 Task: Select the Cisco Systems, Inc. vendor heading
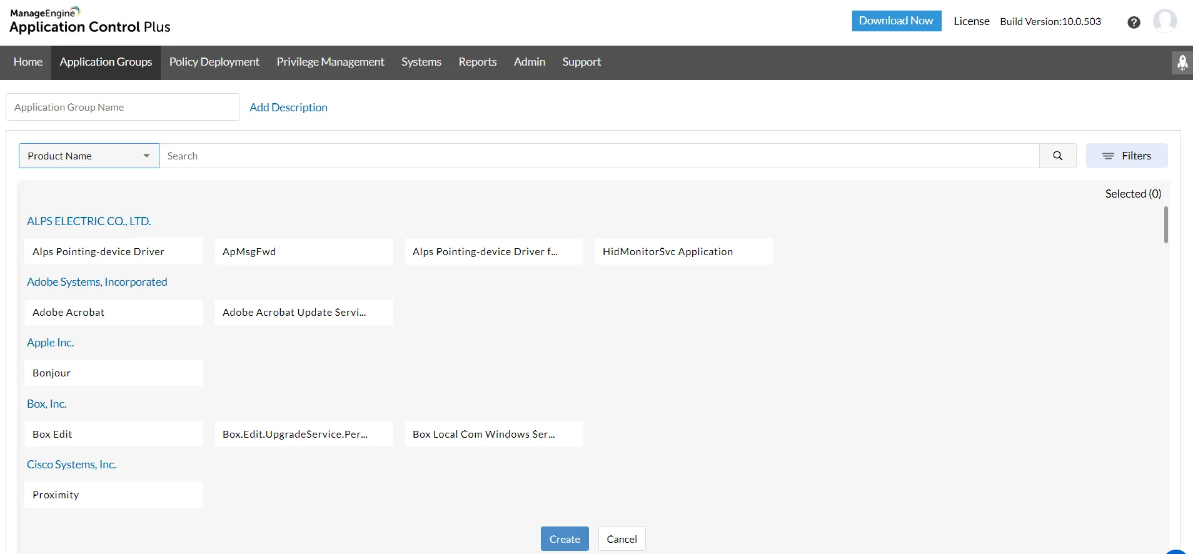(71, 465)
